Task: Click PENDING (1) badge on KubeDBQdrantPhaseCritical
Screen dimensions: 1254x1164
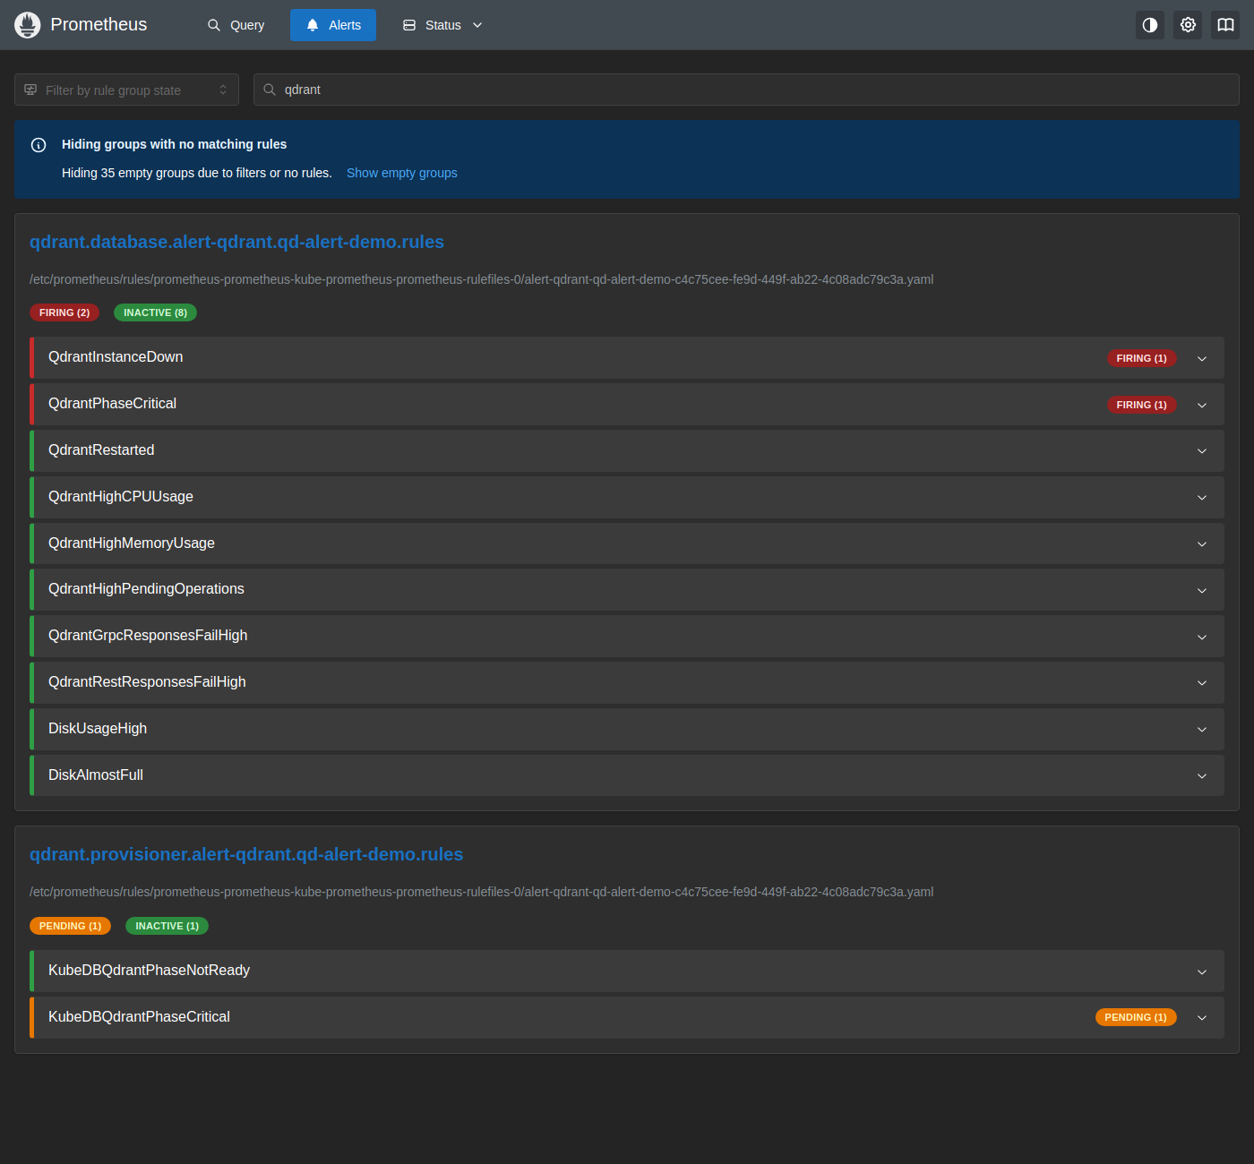Action: click(x=1136, y=1017)
